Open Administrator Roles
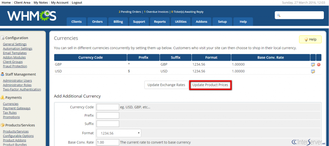 pyautogui.click(x=17, y=85)
